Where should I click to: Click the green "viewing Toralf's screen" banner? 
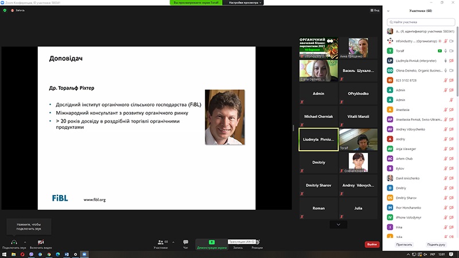(x=196, y=3)
